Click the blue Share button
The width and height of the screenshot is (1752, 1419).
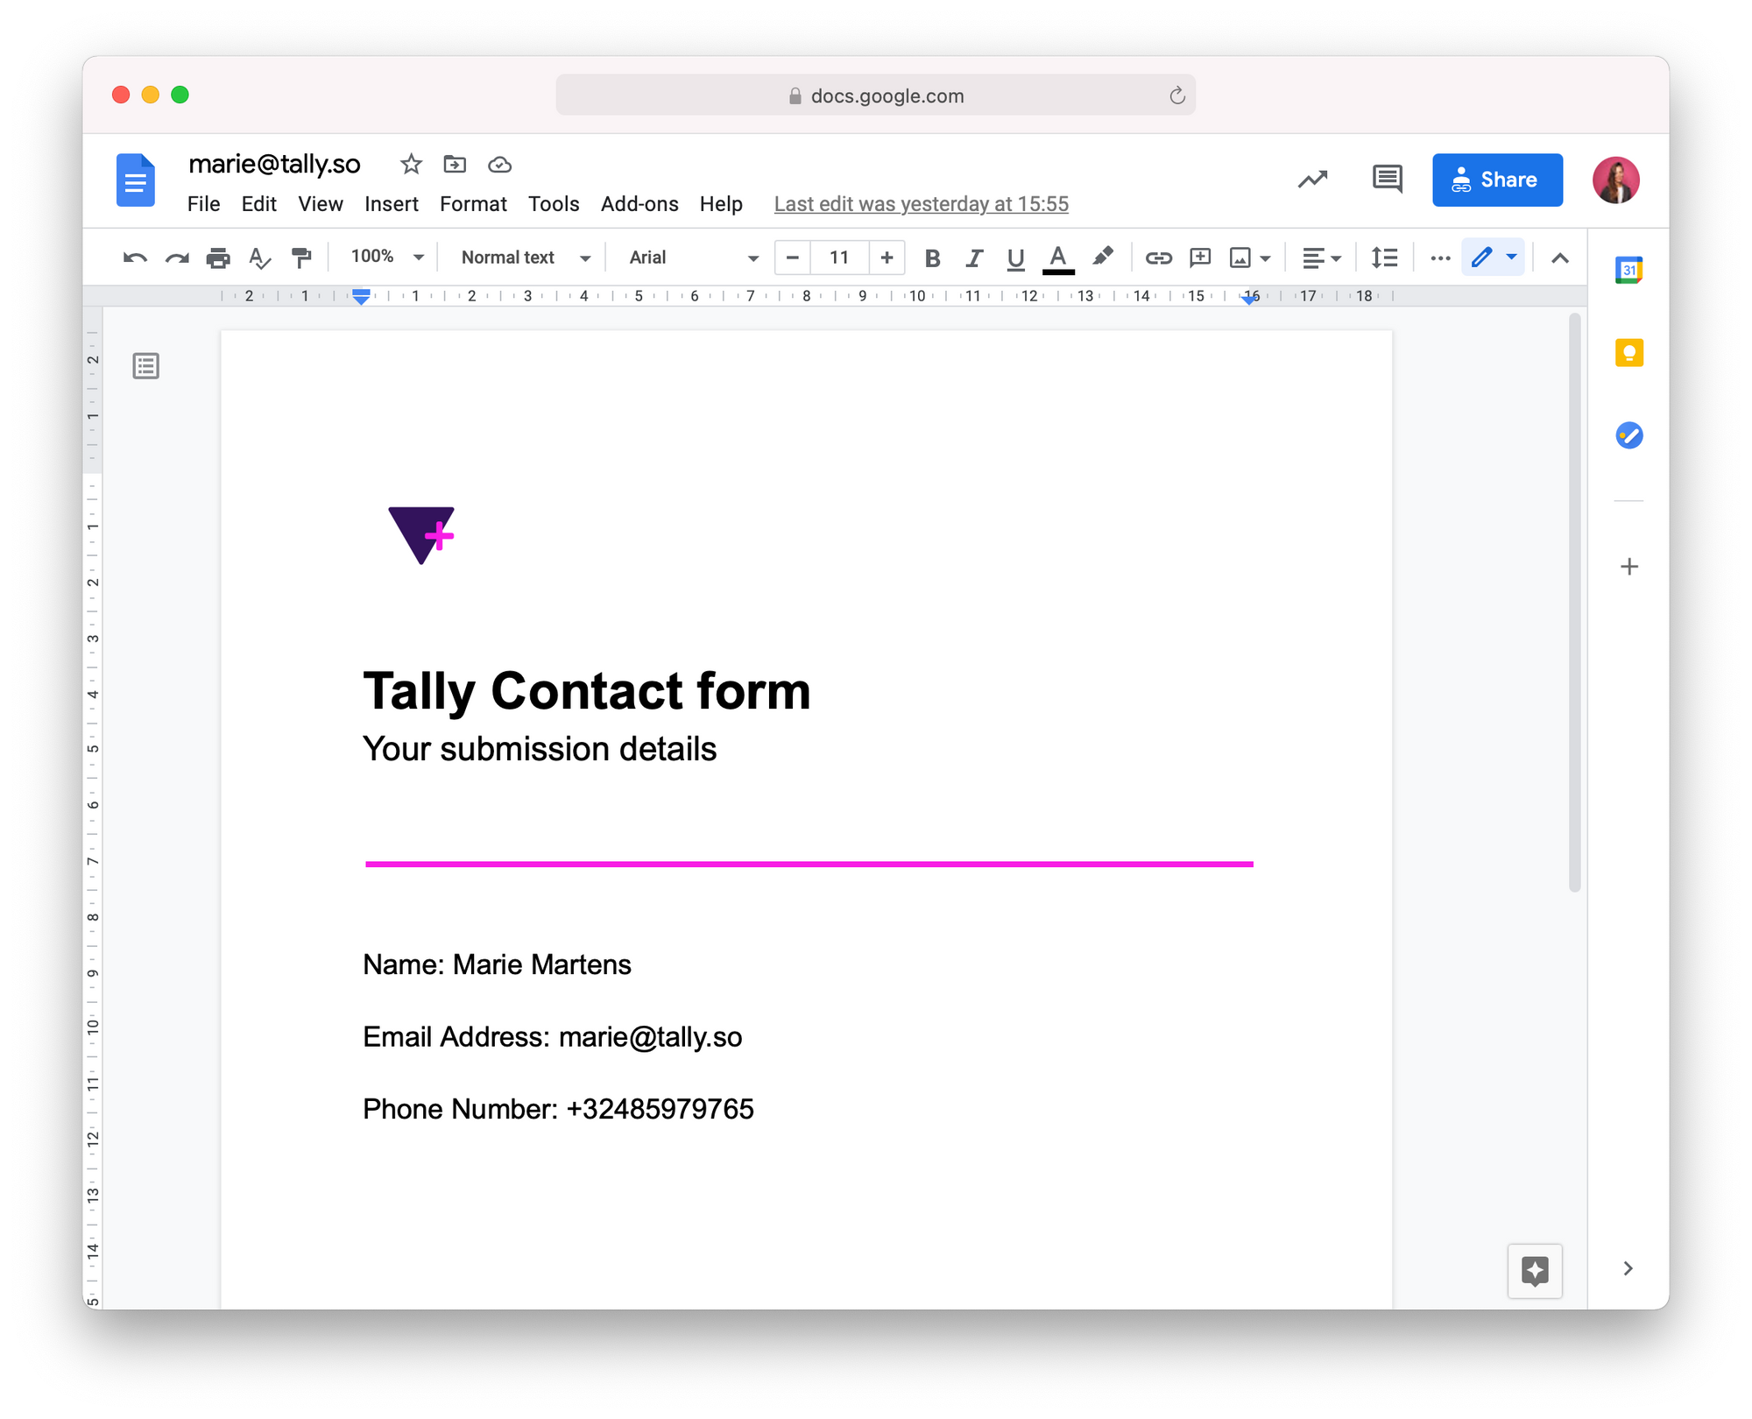click(1497, 180)
